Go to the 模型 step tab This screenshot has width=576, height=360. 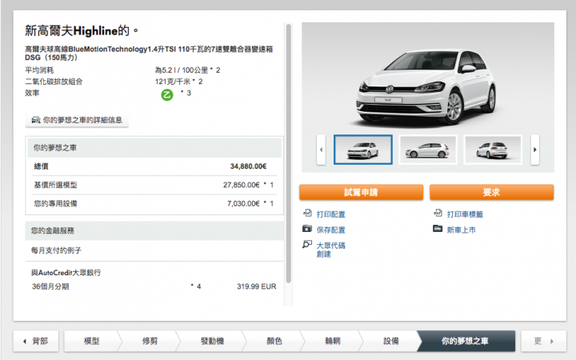(91, 342)
